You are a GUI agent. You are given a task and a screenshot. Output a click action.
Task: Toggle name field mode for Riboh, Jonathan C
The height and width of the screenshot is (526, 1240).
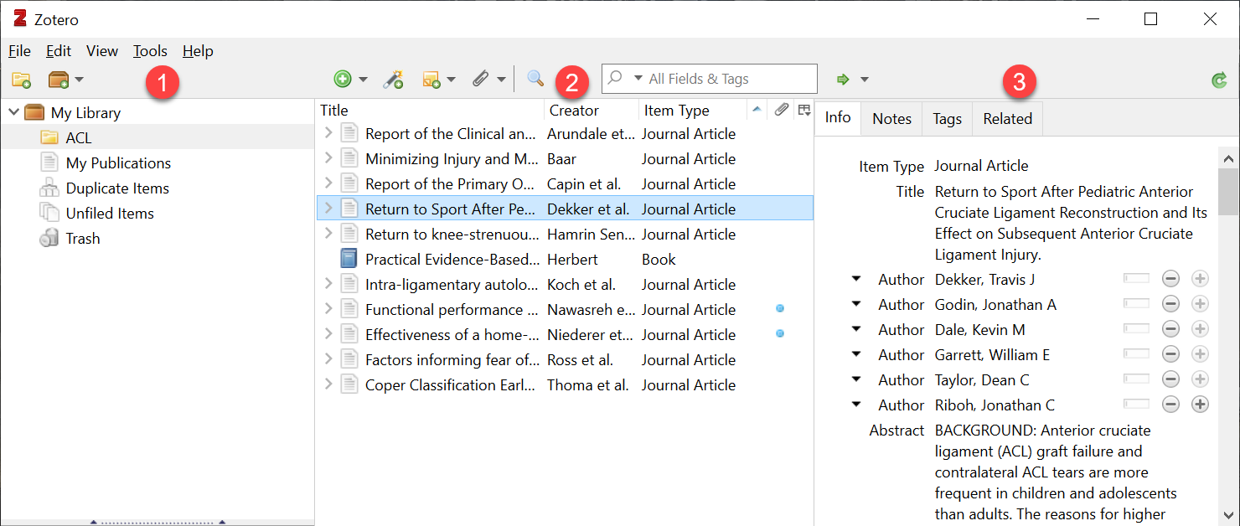point(1137,405)
